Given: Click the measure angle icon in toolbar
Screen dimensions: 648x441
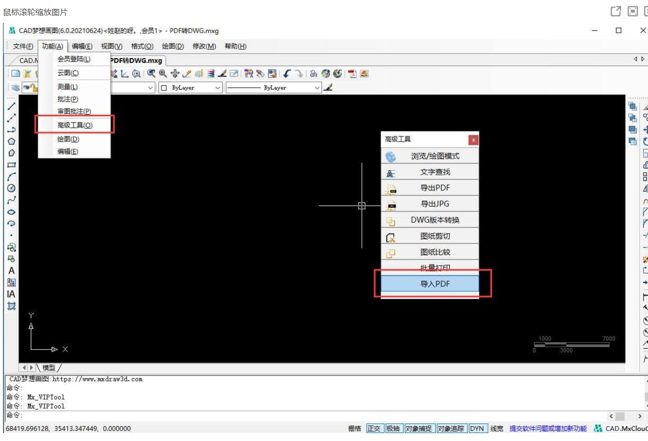Looking at the screenshot, I should (x=124, y=74).
